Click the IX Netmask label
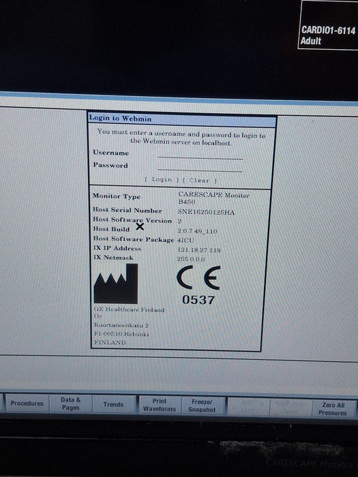The image size is (358, 477). (x=113, y=258)
